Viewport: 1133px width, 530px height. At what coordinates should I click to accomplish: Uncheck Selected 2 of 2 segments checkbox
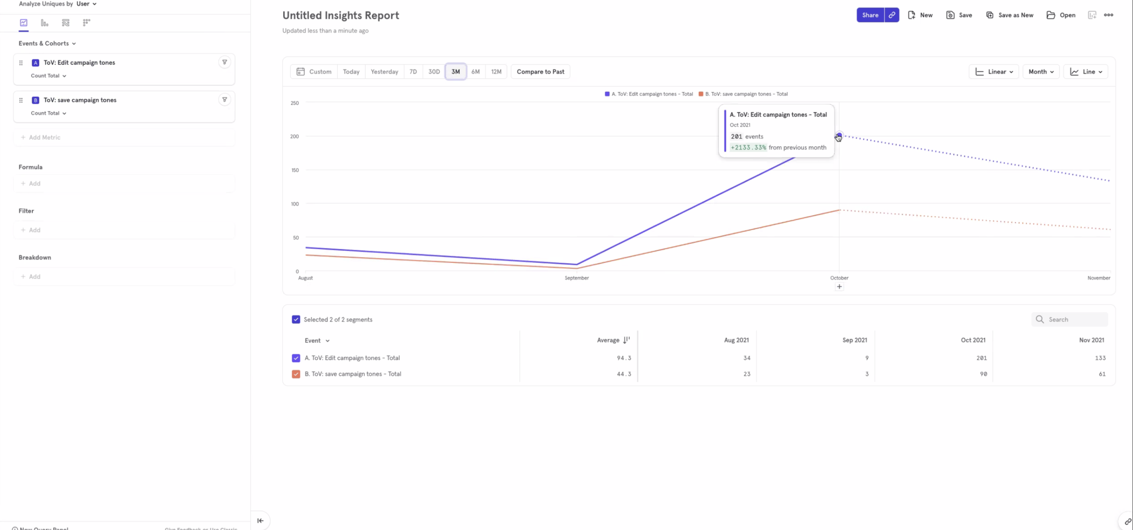pos(296,319)
